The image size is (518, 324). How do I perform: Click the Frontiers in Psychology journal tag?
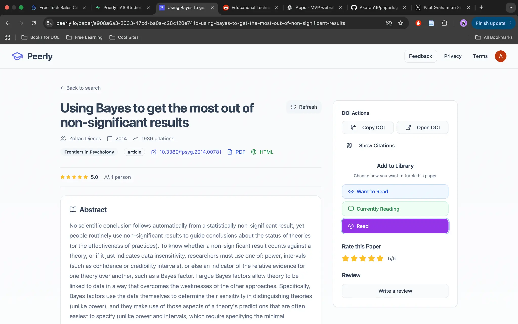89,152
